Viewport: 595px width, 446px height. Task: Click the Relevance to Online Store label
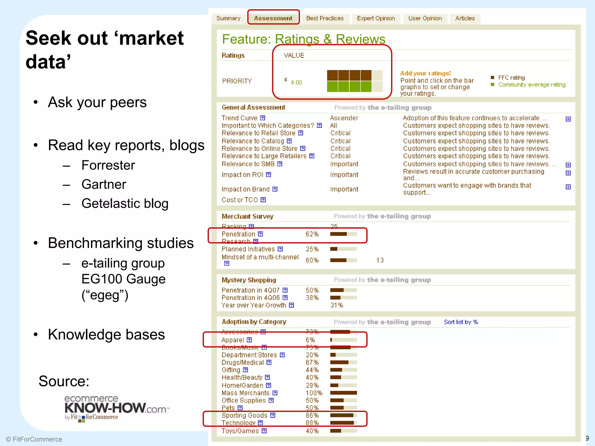(259, 148)
